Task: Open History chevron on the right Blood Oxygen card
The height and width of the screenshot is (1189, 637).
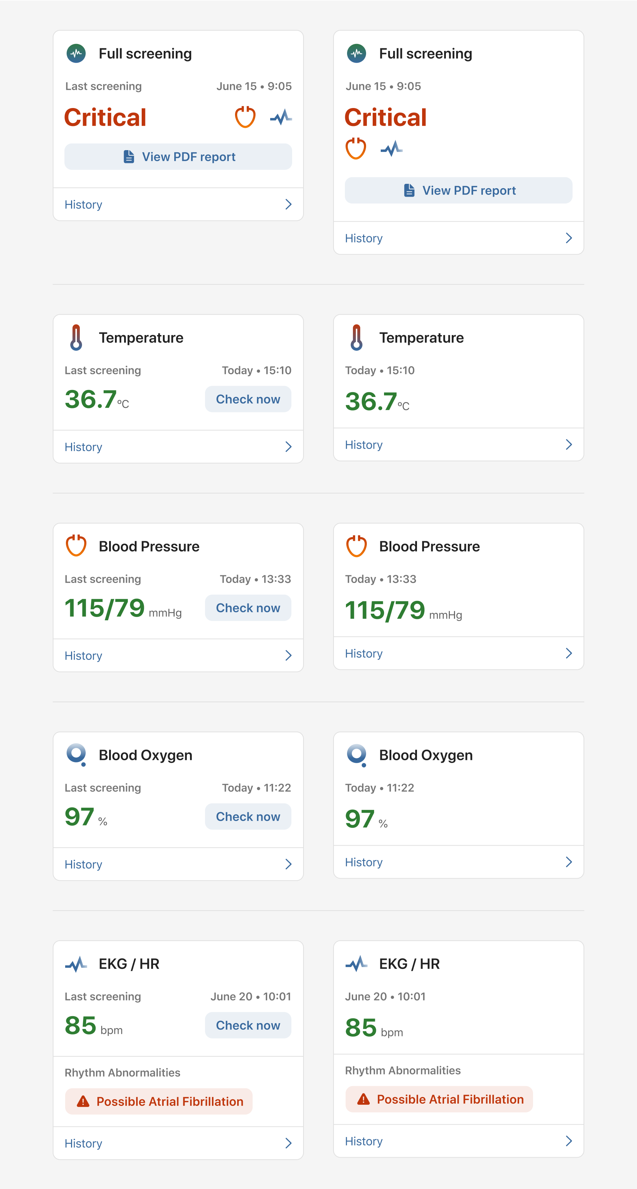Action: (569, 862)
